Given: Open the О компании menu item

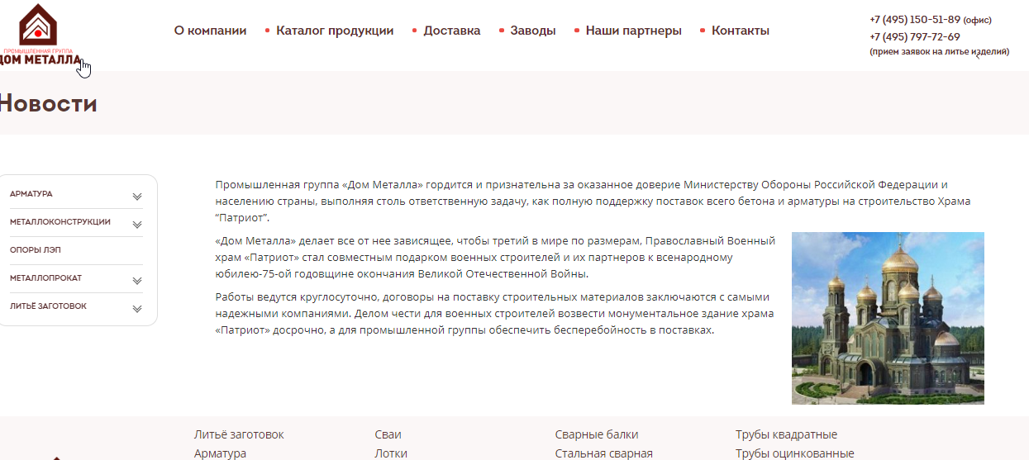Looking at the screenshot, I should tap(210, 31).
